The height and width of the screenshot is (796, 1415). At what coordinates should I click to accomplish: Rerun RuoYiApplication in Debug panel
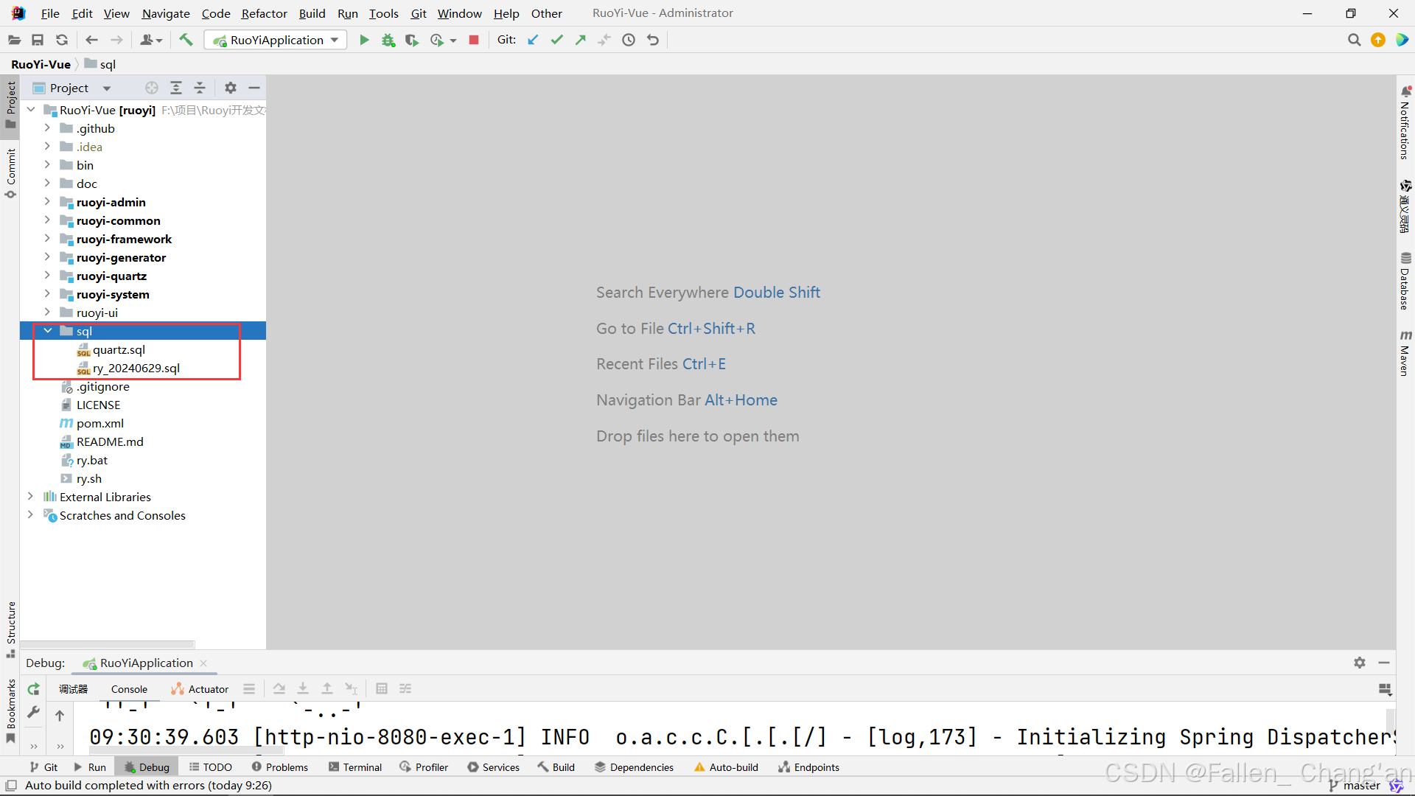click(34, 689)
